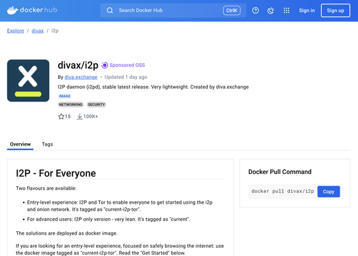
Task: Click the I2P daemon description line
Action: pos(153,87)
